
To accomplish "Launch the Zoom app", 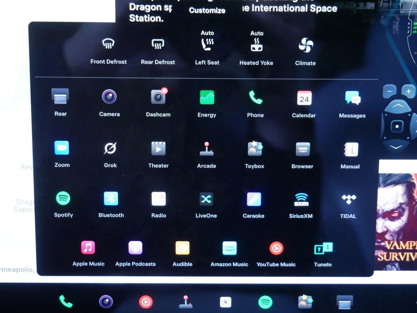I will (62, 154).
